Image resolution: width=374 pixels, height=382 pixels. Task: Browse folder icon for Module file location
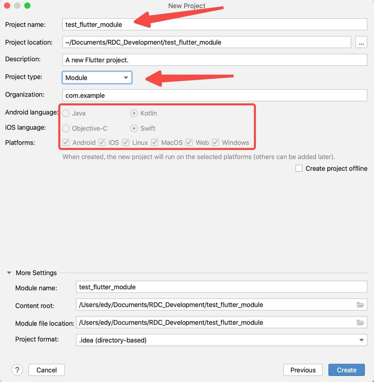360,322
